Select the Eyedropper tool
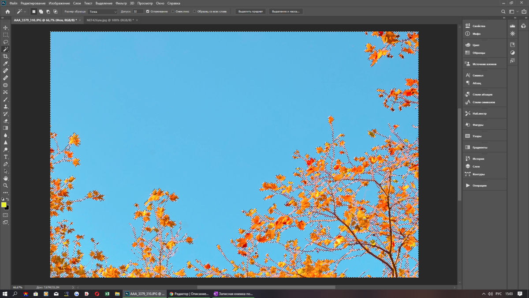This screenshot has width=529, height=298. point(6,64)
